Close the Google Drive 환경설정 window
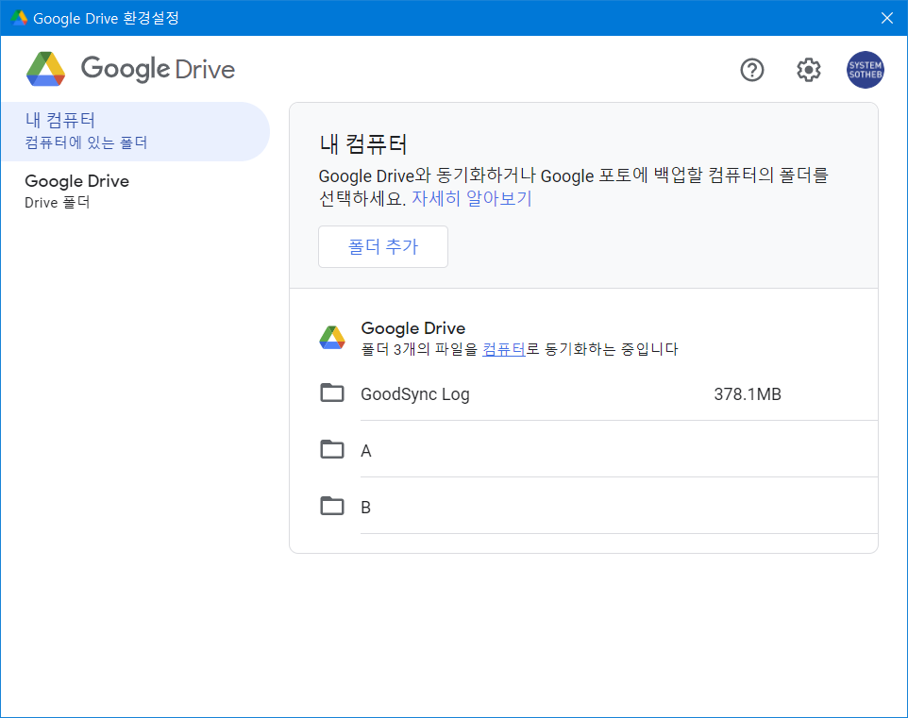Image resolution: width=908 pixels, height=718 pixels. point(886,18)
